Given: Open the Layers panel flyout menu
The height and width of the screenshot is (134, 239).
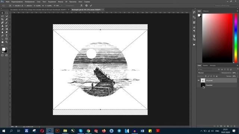Looking at the screenshot, I should [238, 66].
